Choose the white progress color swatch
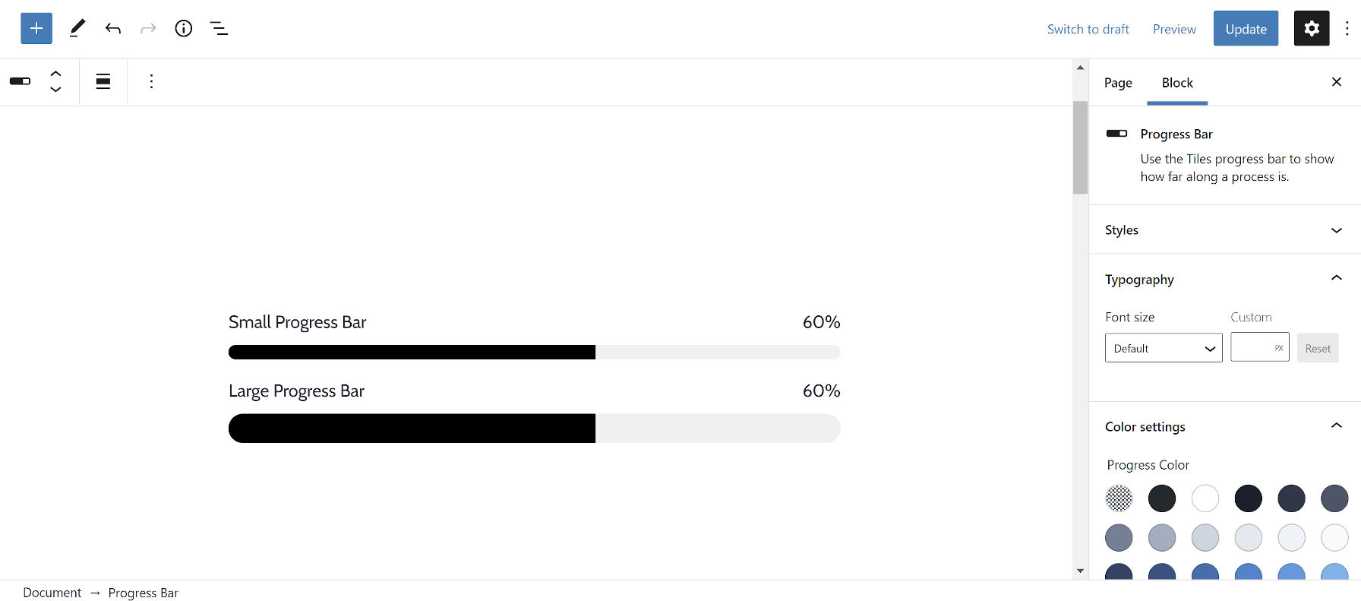The height and width of the screenshot is (601, 1361). coord(1205,498)
